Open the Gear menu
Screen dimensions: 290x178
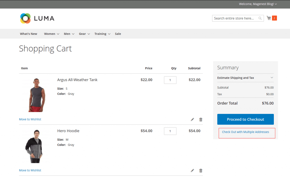pos(84,34)
